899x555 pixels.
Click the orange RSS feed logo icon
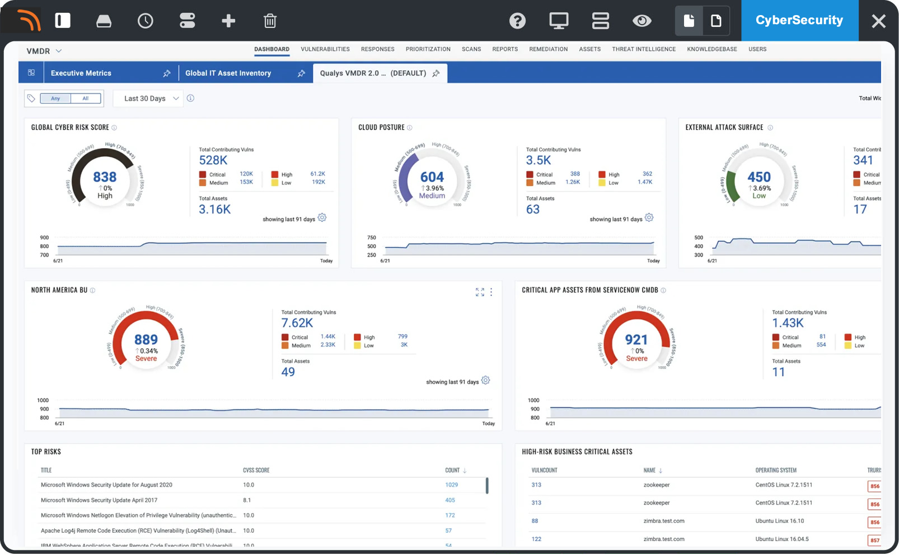pyautogui.click(x=29, y=21)
